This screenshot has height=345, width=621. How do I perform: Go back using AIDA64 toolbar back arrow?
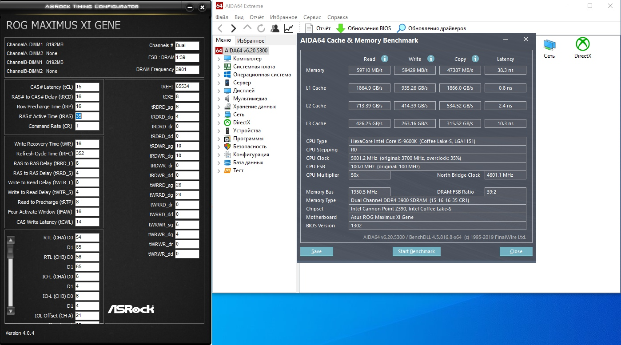[220, 28]
